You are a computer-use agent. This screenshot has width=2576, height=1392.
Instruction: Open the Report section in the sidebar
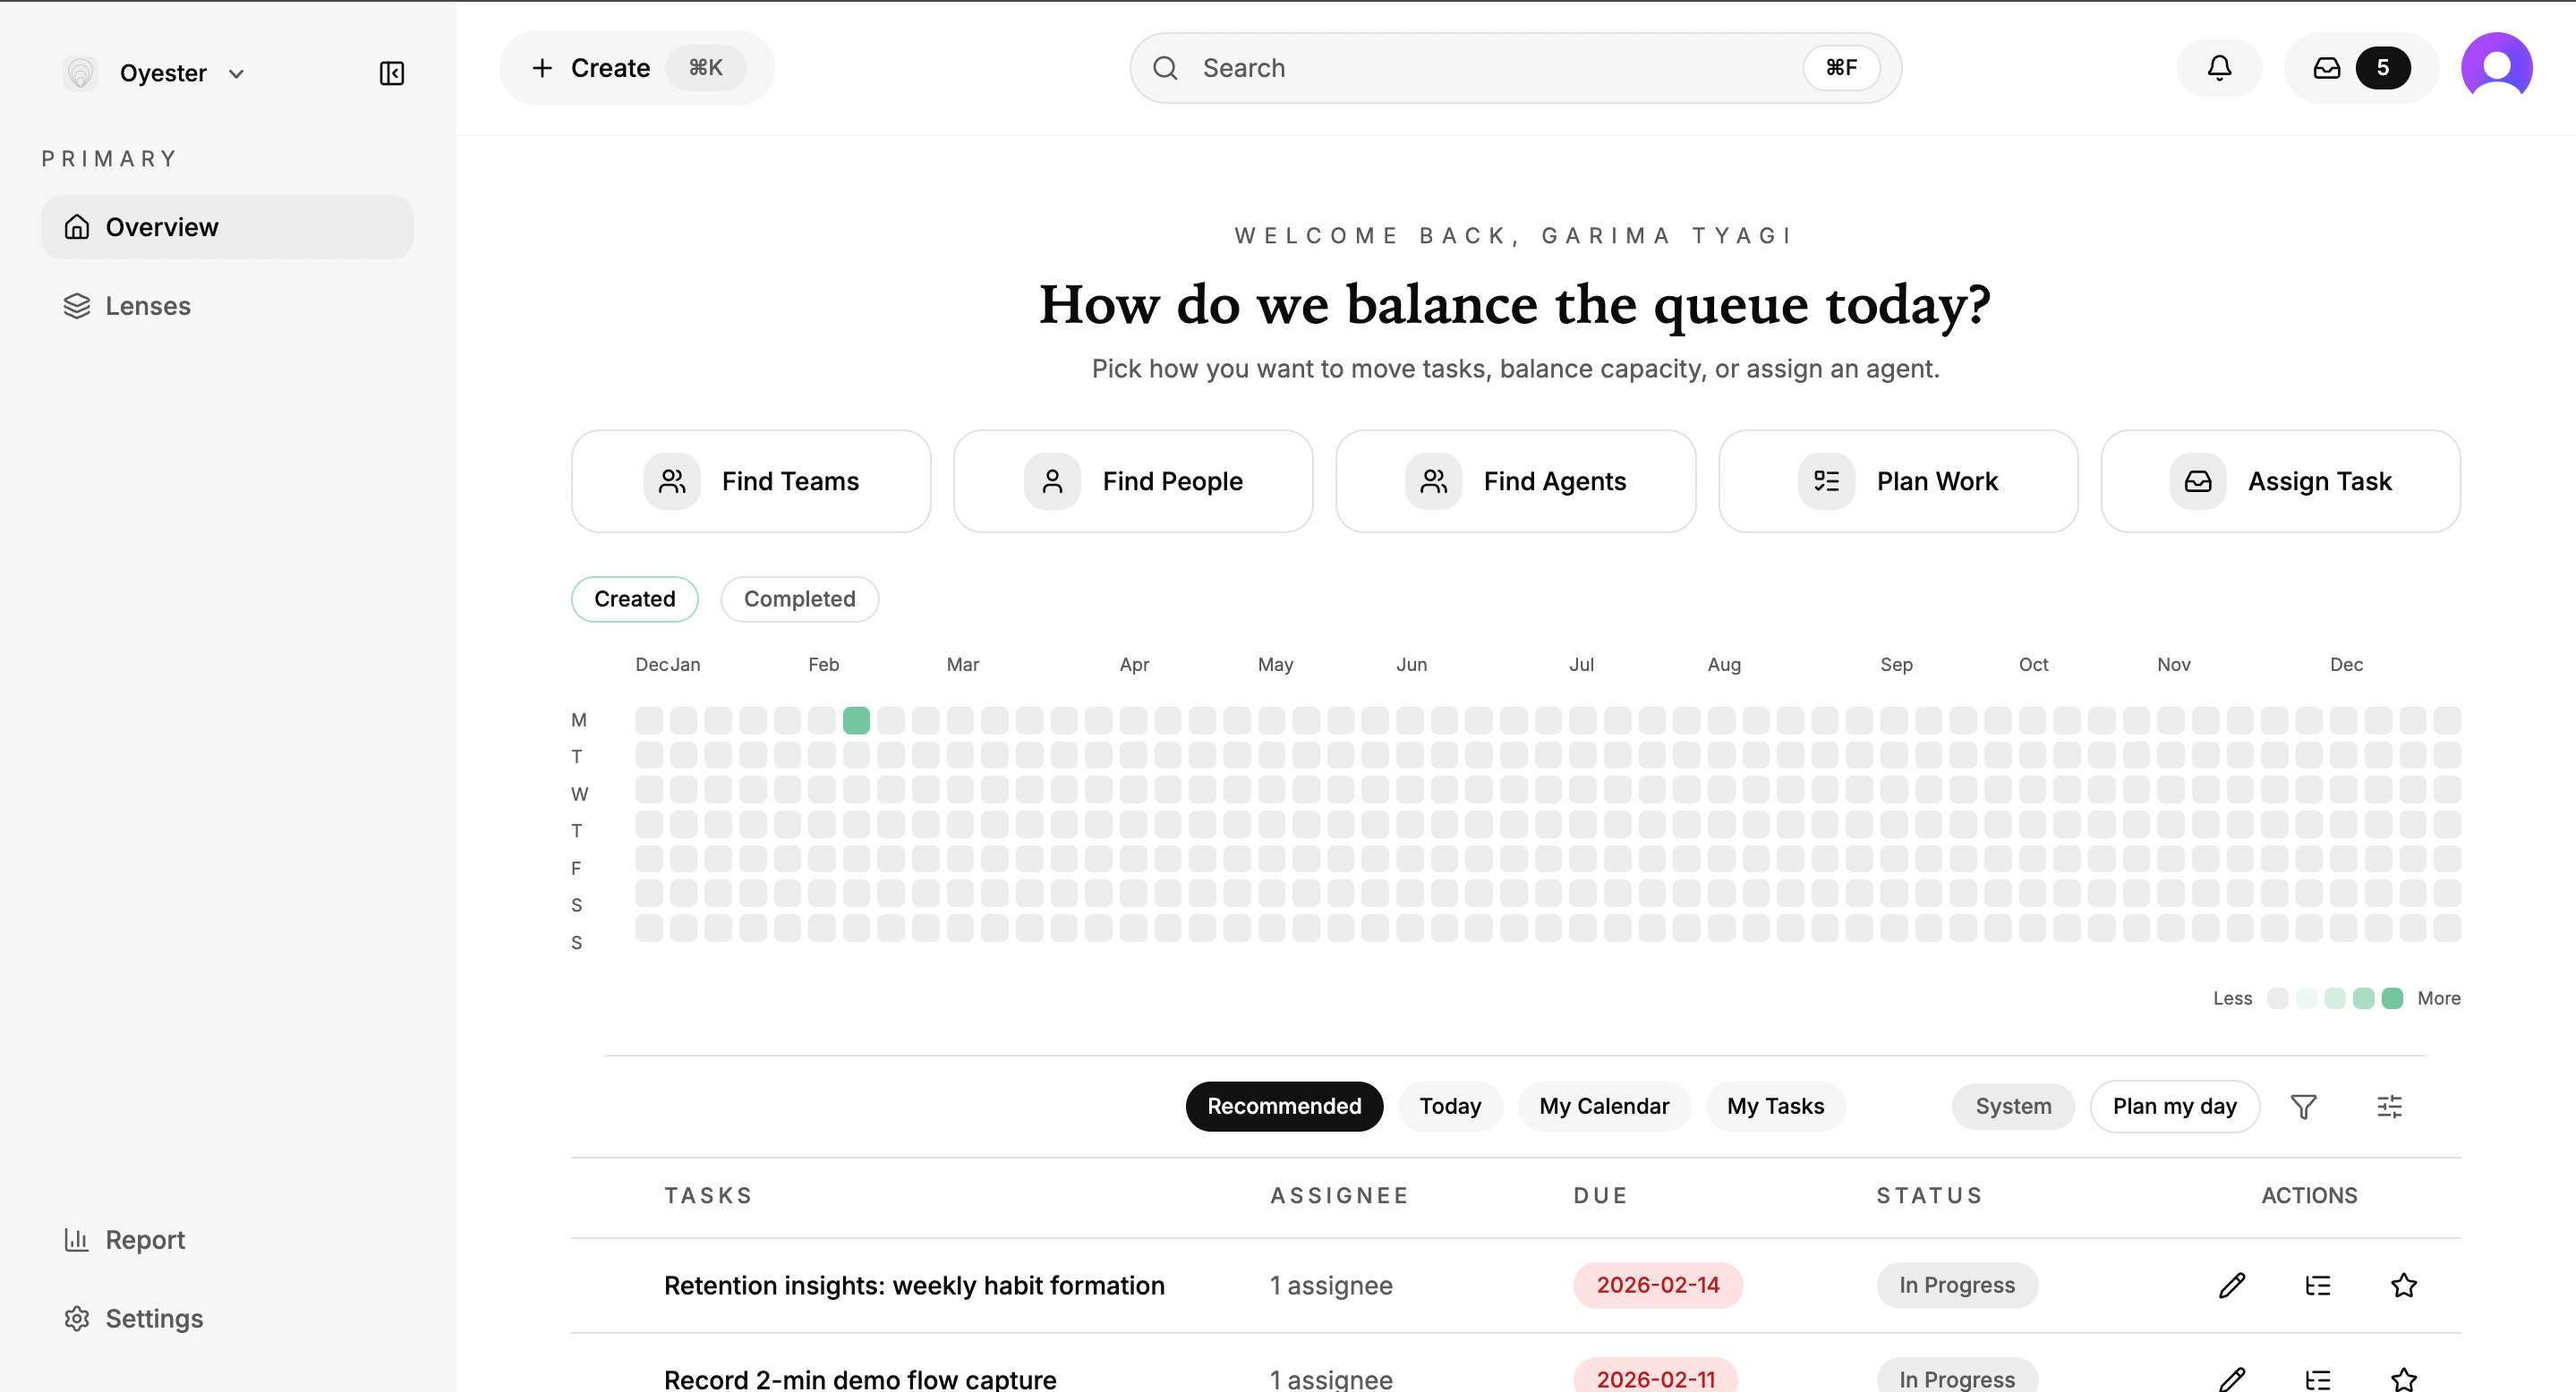pyautogui.click(x=145, y=1239)
